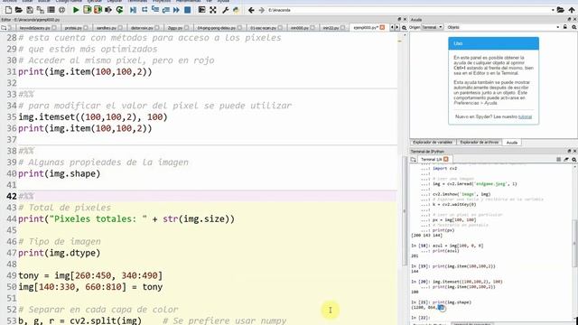Open the editor tab search magnifier icon
578x325 pixels.
pos(404,28)
